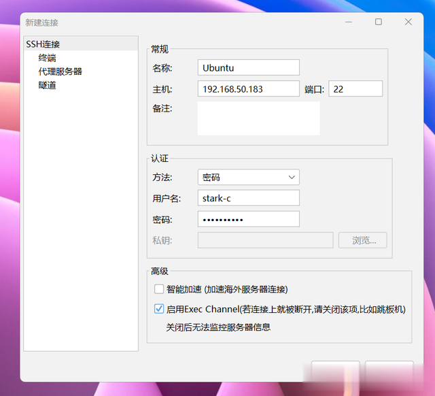Click the 主机 field with 192.168.50.183
This screenshot has height=396, width=435.
coord(249,88)
